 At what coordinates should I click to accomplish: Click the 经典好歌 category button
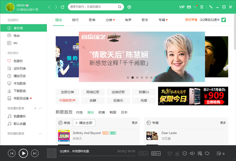[x=118, y=92]
